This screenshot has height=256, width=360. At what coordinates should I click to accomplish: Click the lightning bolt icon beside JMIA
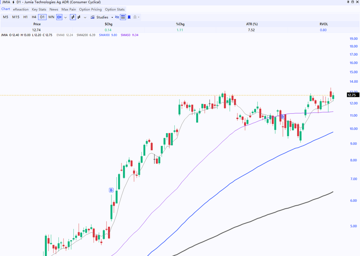point(13,2)
